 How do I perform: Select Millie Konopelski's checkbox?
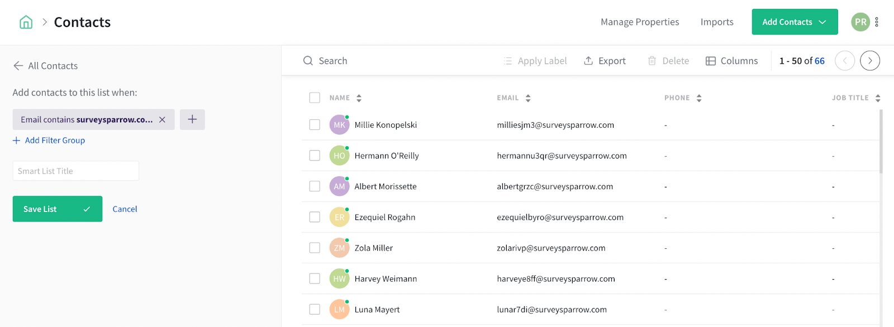click(x=315, y=125)
